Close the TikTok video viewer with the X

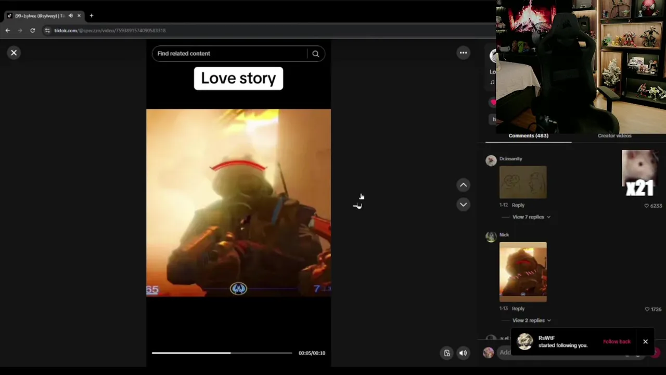pyautogui.click(x=14, y=53)
